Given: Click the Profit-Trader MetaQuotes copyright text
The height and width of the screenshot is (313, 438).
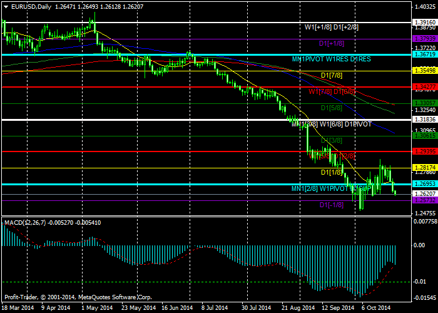Looking at the screenshot, I should point(78,297).
